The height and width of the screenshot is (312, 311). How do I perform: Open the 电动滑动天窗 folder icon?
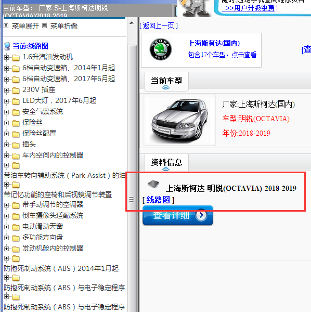pyautogui.click(x=16, y=227)
